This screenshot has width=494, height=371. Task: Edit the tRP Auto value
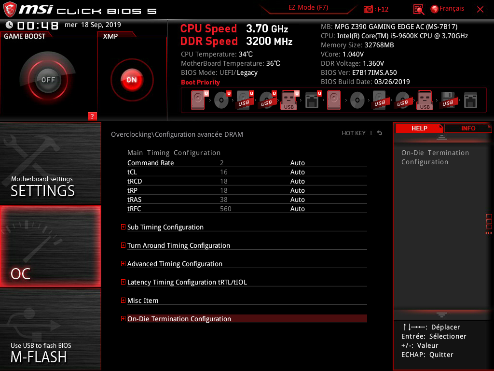[297, 190]
